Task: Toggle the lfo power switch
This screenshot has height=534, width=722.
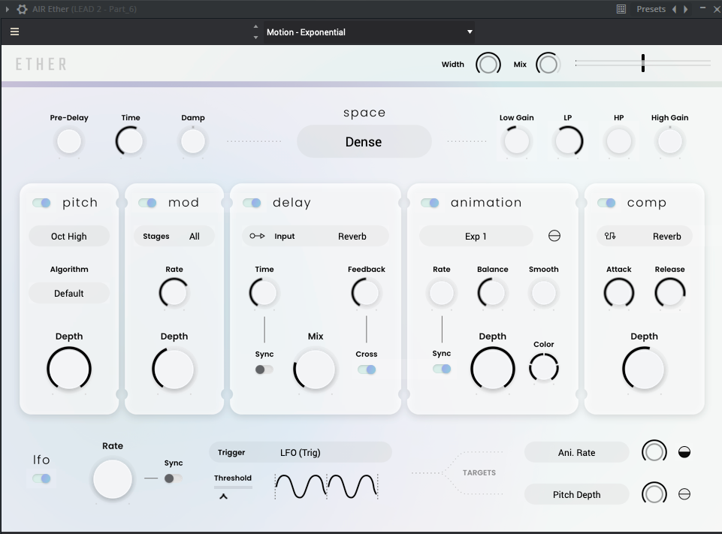Action: (x=41, y=478)
